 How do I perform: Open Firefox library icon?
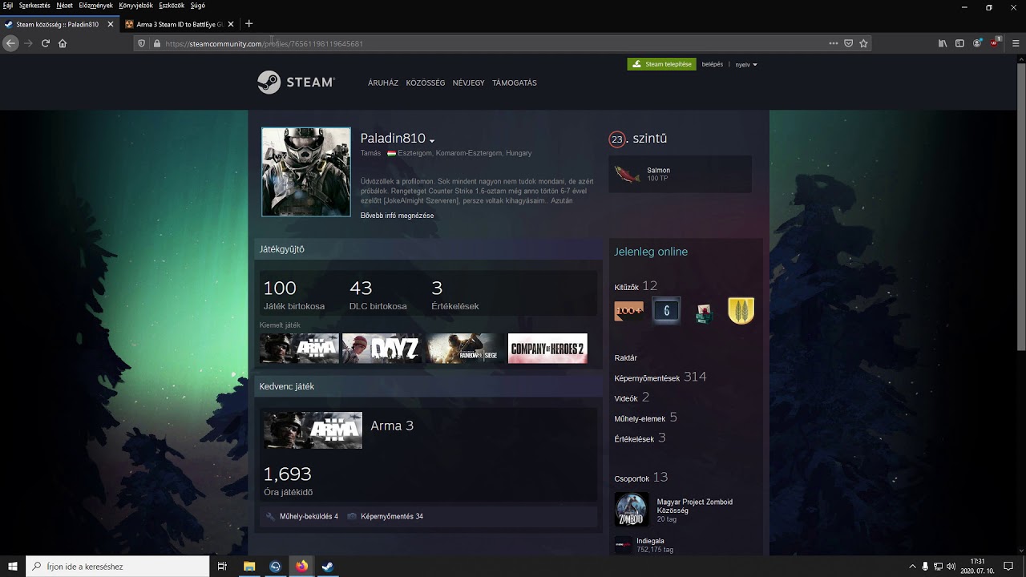943,43
